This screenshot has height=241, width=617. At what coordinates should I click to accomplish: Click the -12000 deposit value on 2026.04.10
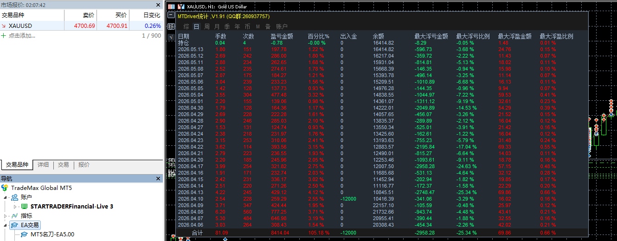pyautogui.click(x=348, y=199)
